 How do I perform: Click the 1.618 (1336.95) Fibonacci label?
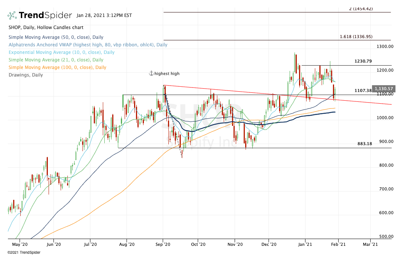(356, 37)
